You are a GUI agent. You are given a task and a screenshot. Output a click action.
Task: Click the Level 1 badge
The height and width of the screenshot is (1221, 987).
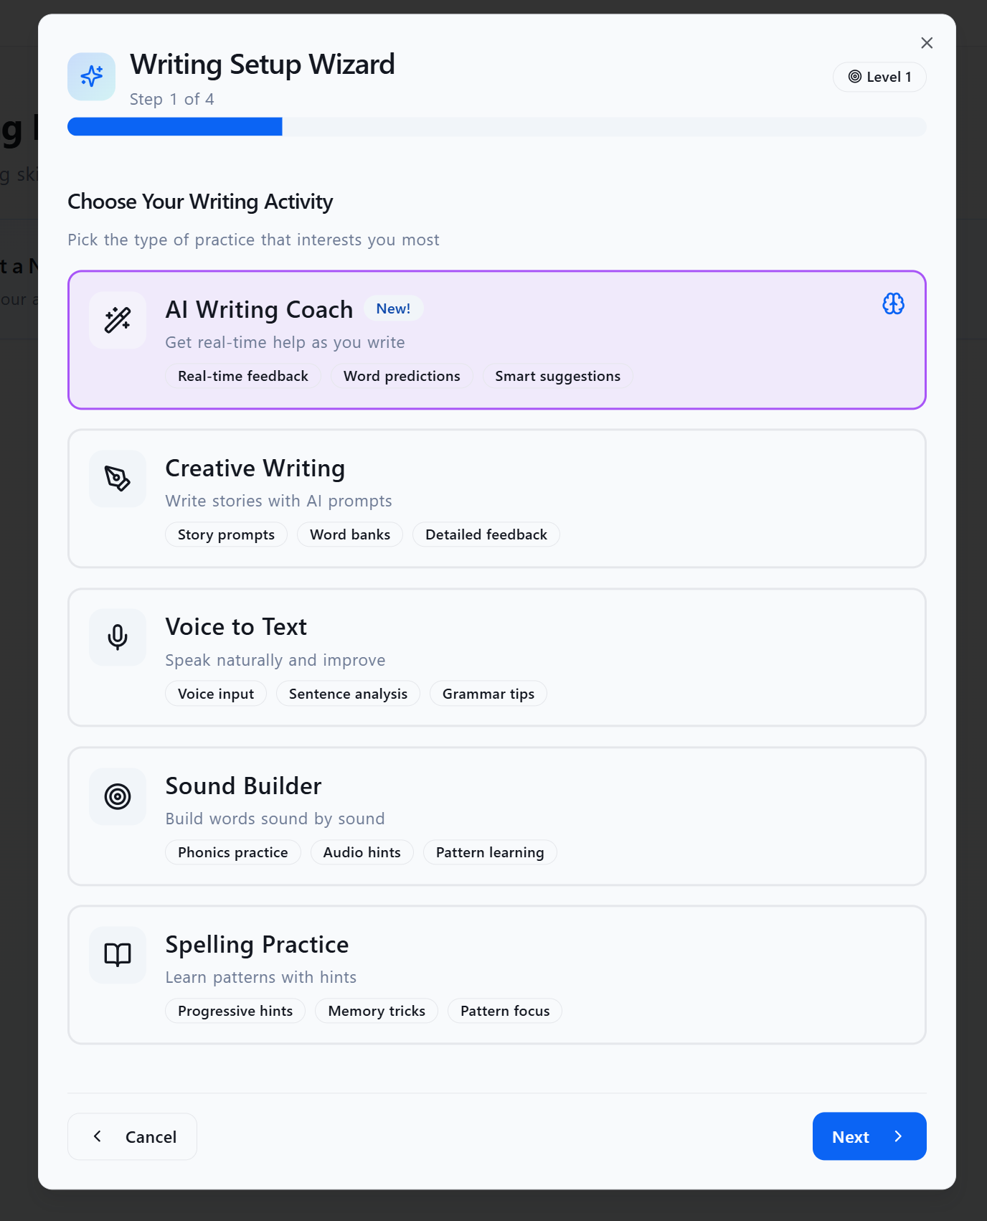click(879, 77)
